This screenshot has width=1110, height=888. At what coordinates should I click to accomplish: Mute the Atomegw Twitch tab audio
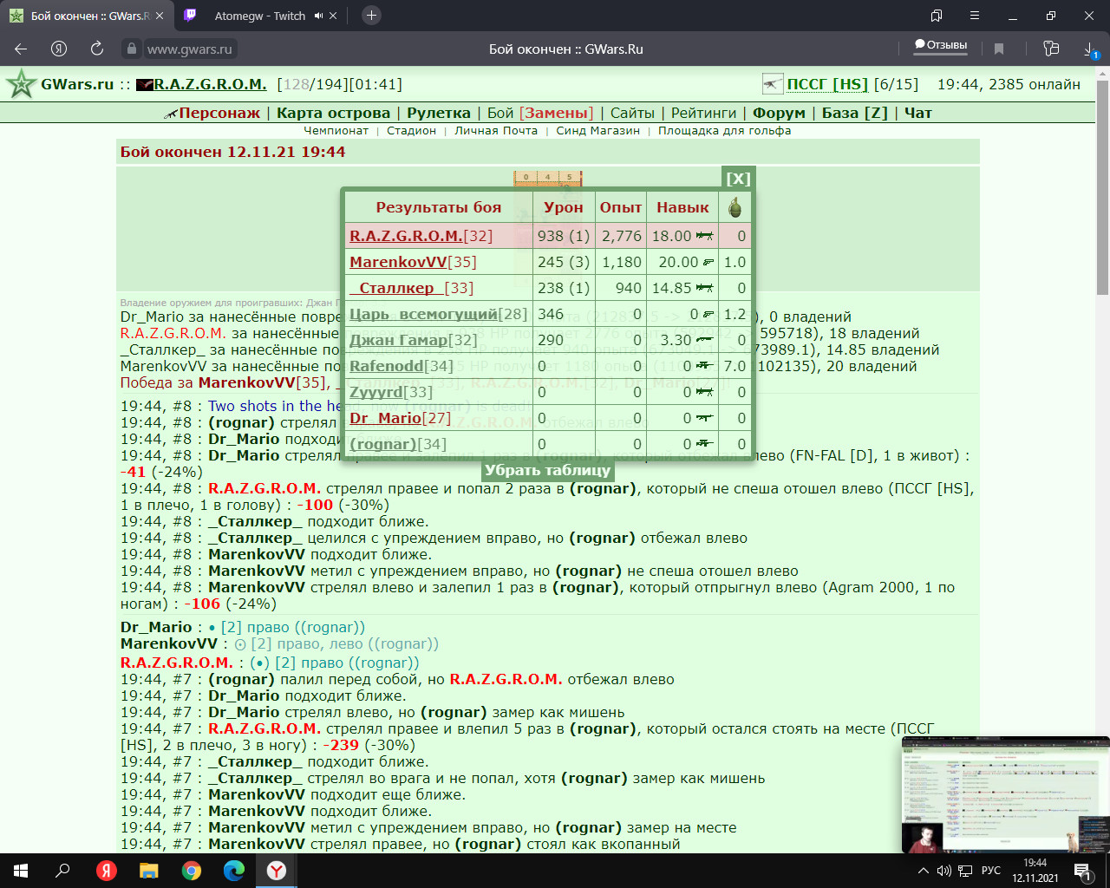coord(319,16)
